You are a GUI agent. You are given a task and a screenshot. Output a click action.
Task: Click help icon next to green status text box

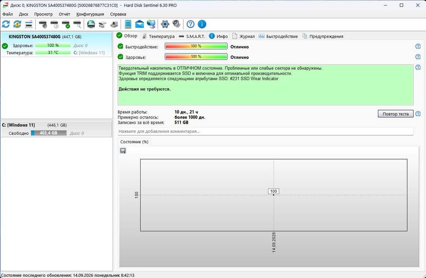coord(418,67)
